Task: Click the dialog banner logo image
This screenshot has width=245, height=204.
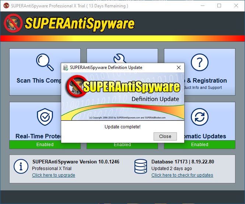Action: 123,96
